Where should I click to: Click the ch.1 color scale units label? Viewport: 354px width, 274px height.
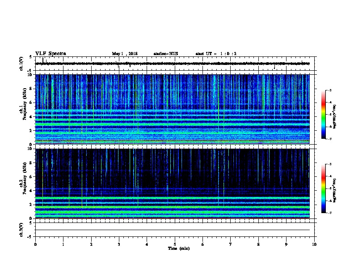(x=334, y=117)
